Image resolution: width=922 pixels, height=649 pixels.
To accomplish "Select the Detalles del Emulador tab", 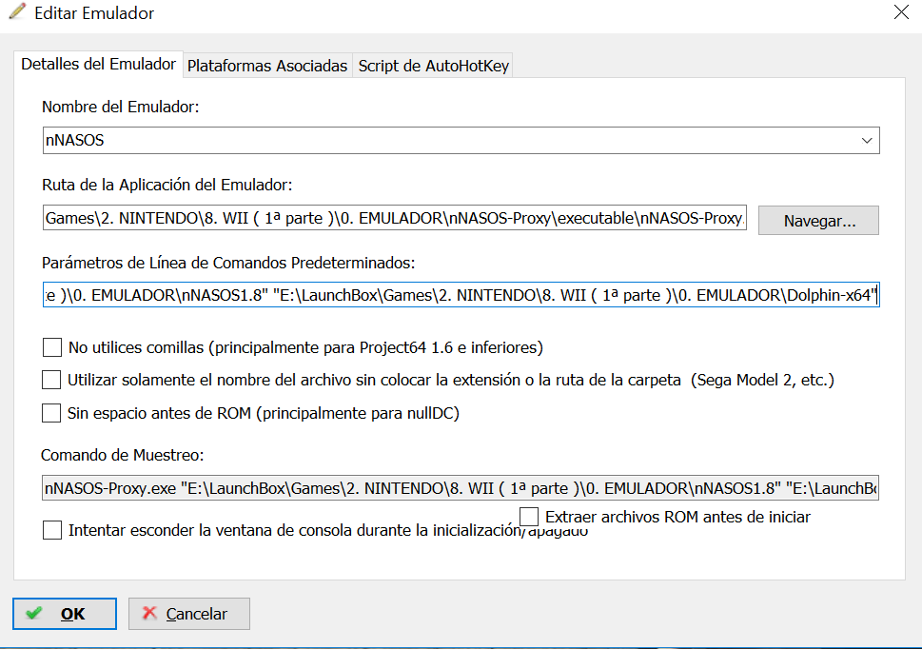I will point(98,65).
